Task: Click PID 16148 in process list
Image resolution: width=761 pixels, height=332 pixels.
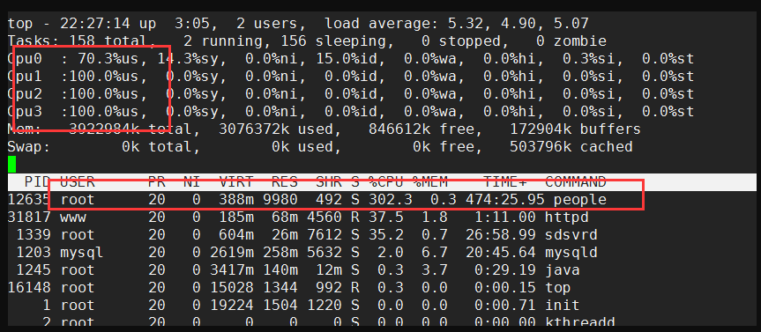Action: click(x=29, y=287)
